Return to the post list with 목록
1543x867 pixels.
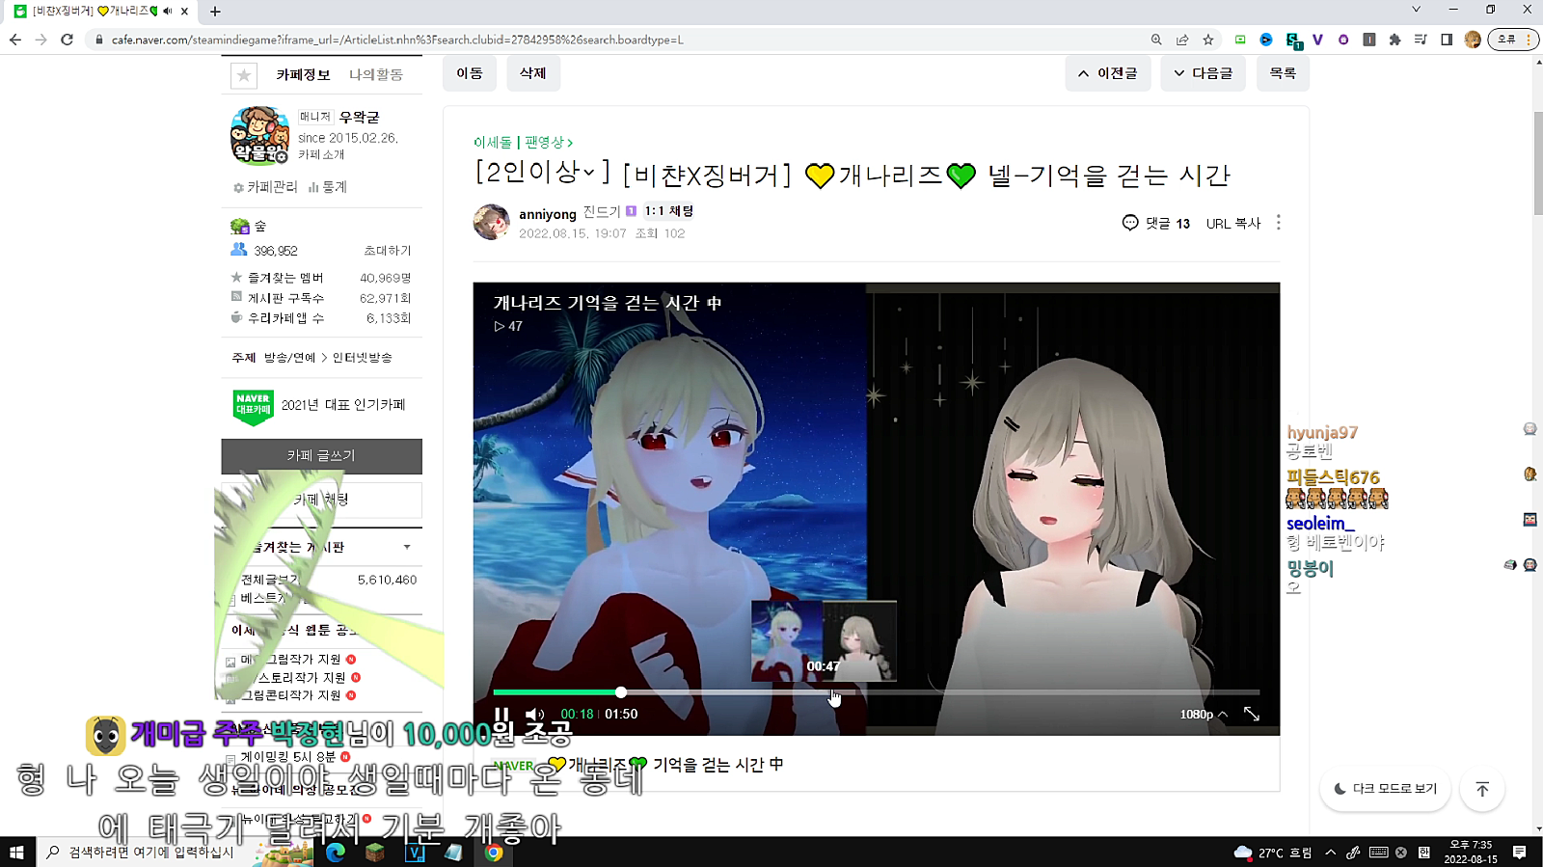pyautogui.click(x=1283, y=73)
